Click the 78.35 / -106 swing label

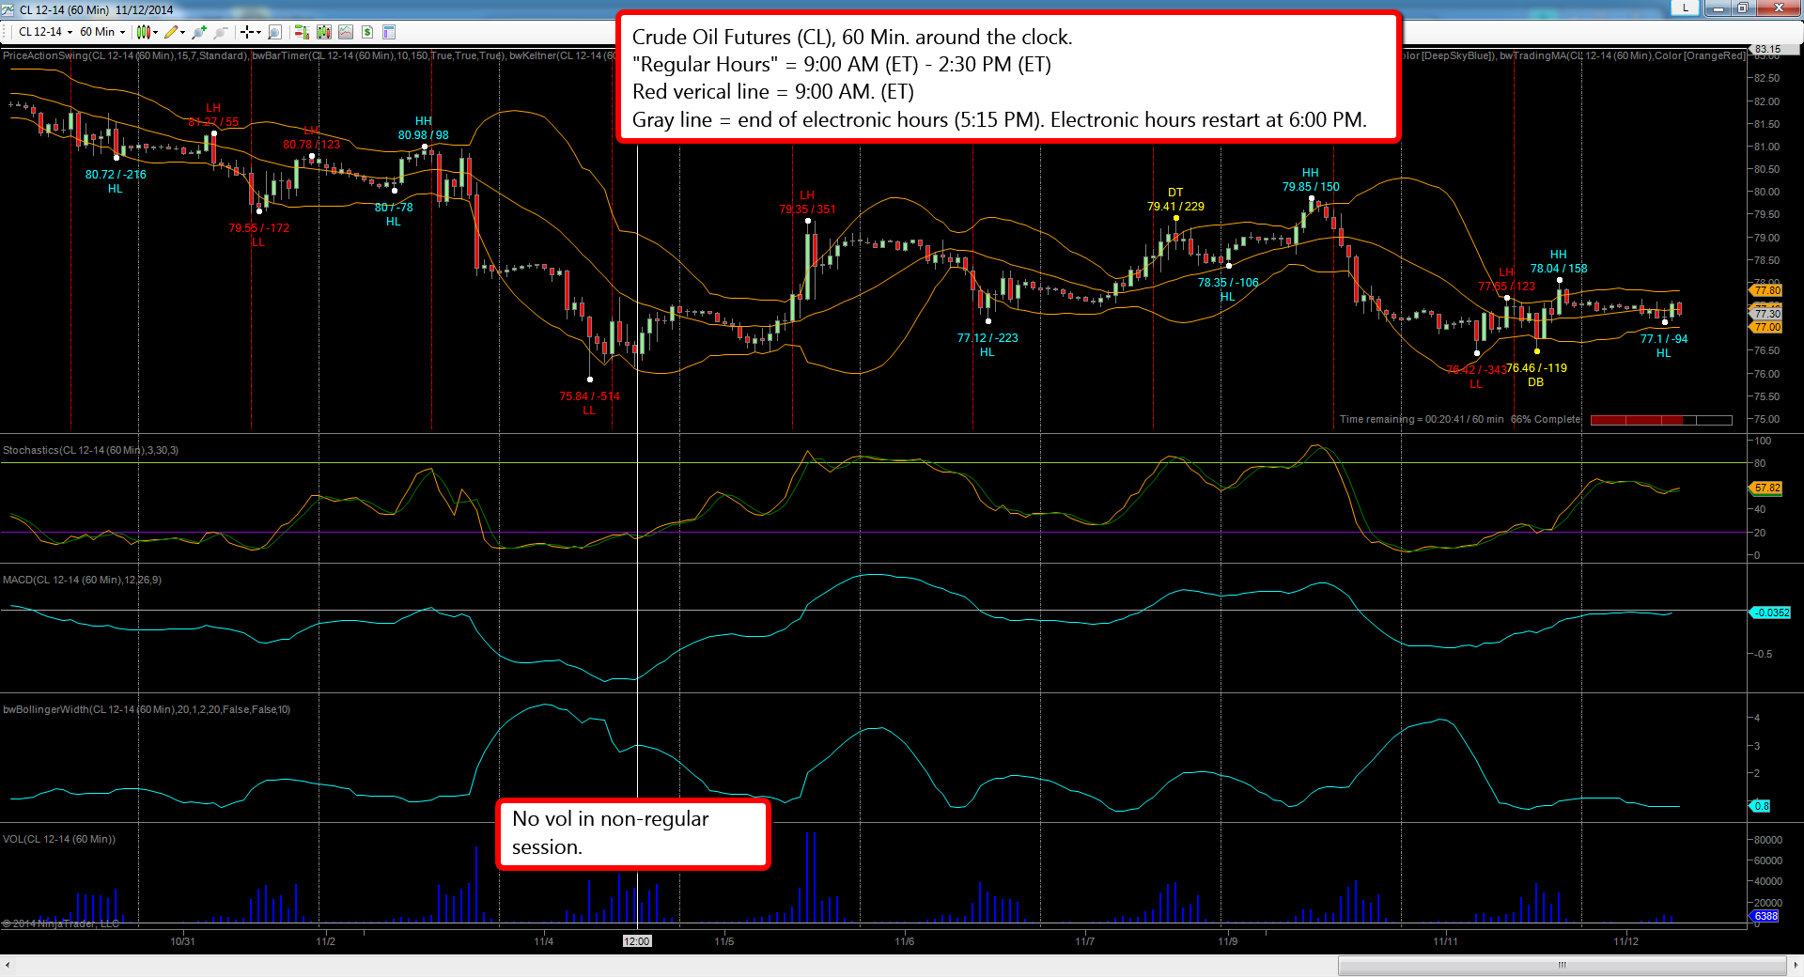pyautogui.click(x=1228, y=283)
